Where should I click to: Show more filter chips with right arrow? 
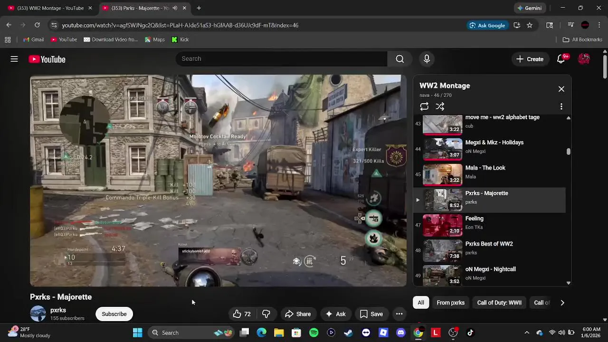tap(562, 303)
